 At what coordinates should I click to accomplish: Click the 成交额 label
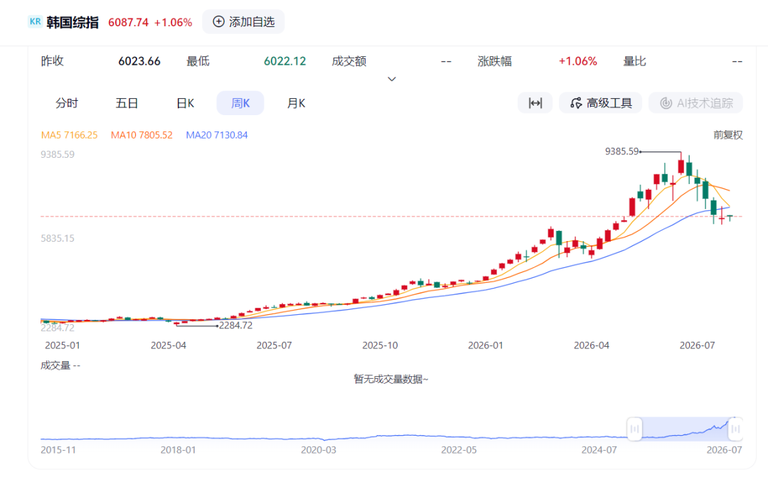[x=349, y=61]
